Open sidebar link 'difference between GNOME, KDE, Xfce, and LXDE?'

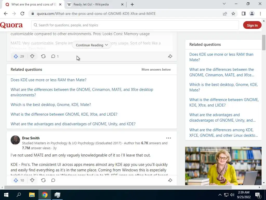point(224,102)
